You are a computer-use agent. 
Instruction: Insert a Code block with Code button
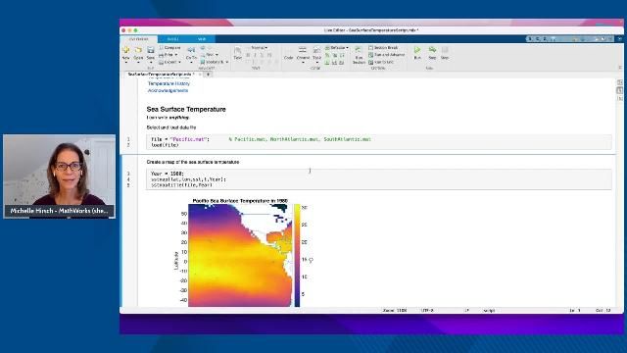point(288,53)
